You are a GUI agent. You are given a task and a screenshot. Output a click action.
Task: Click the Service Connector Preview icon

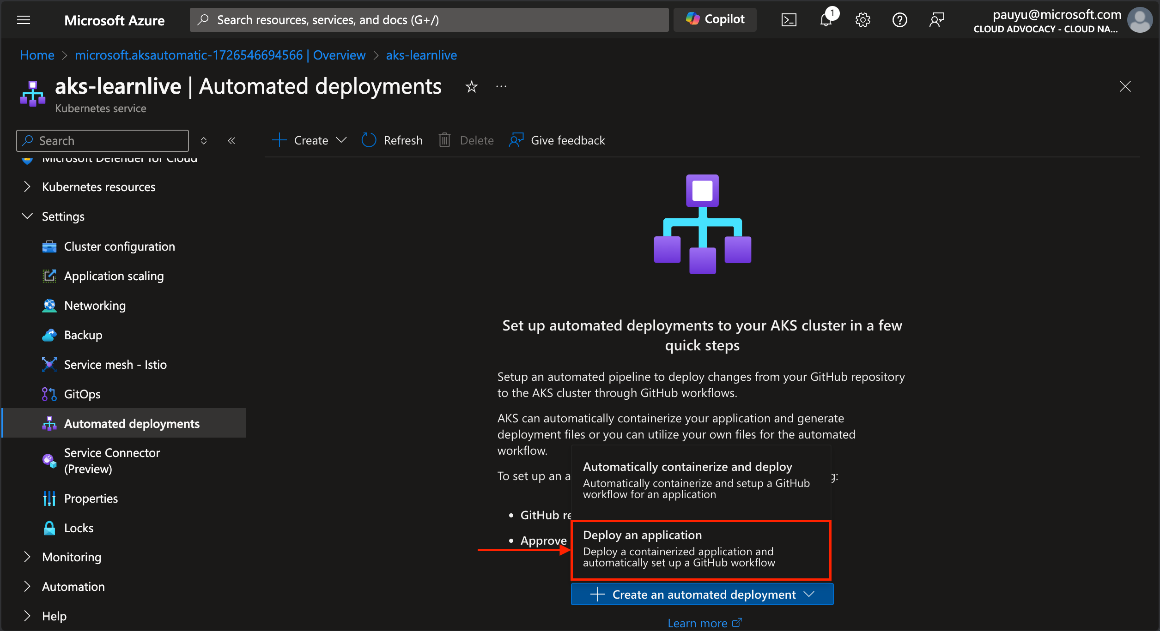48,458
